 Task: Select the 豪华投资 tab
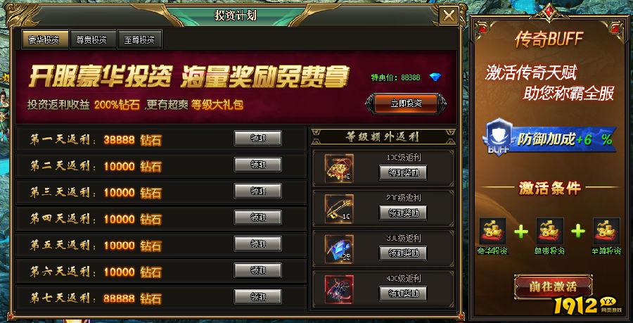point(44,39)
